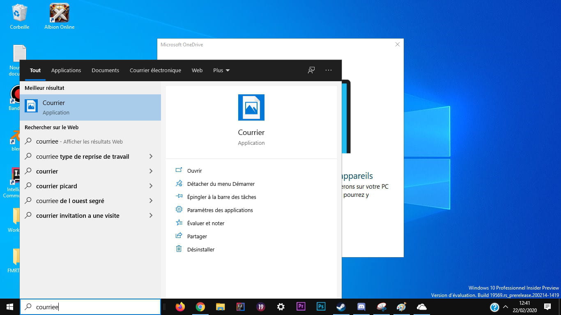Viewport: 561px width, 315px height.
Task: Switch to the Applications search tab
Action: [66, 70]
